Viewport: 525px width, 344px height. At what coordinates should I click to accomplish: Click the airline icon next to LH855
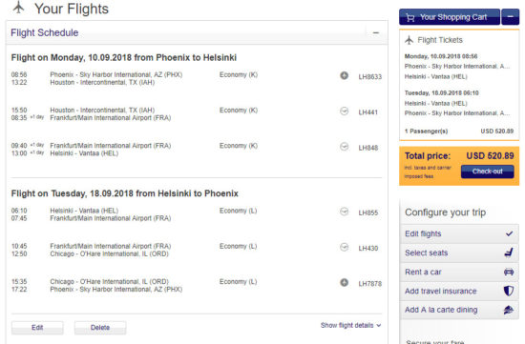344,212
